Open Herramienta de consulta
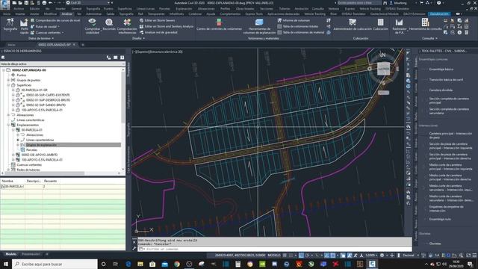Screen dimensions: 478x269 click(x=425, y=25)
